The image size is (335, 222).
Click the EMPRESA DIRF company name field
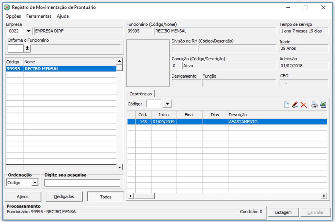[x=79, y=31]
